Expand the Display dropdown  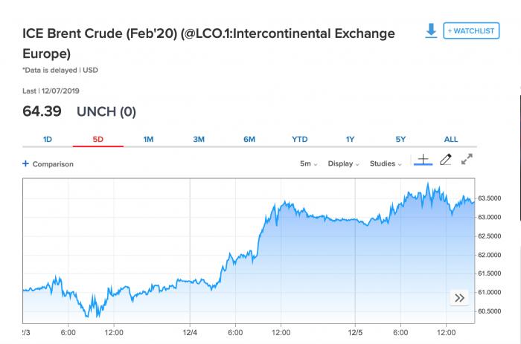pos(344,163)
